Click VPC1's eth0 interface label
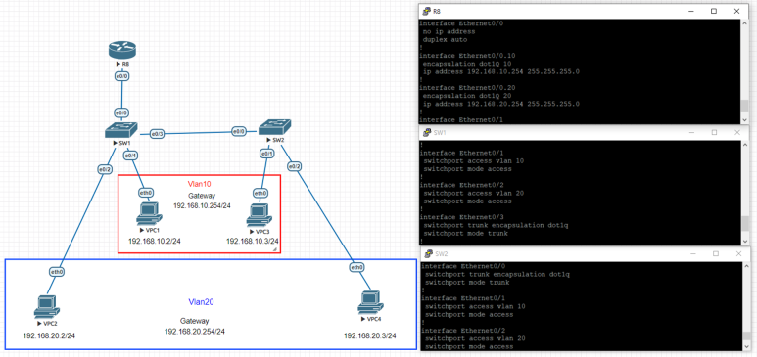This screenshot has width=757, height=357. 145,193
